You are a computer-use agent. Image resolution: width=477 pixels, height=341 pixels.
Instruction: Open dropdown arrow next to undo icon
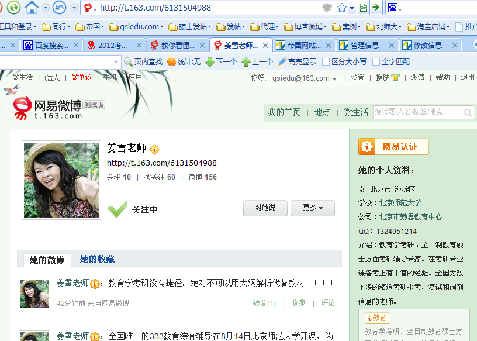tap(74, 8)
